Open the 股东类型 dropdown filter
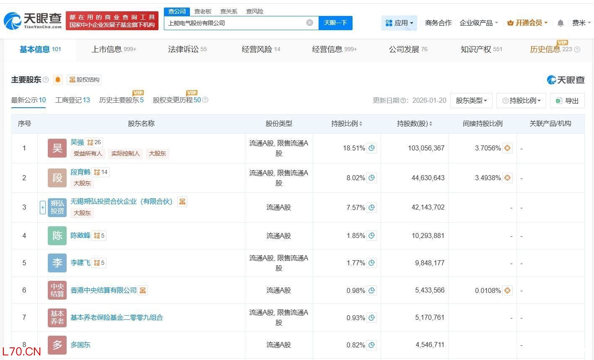 click(471, 101)
